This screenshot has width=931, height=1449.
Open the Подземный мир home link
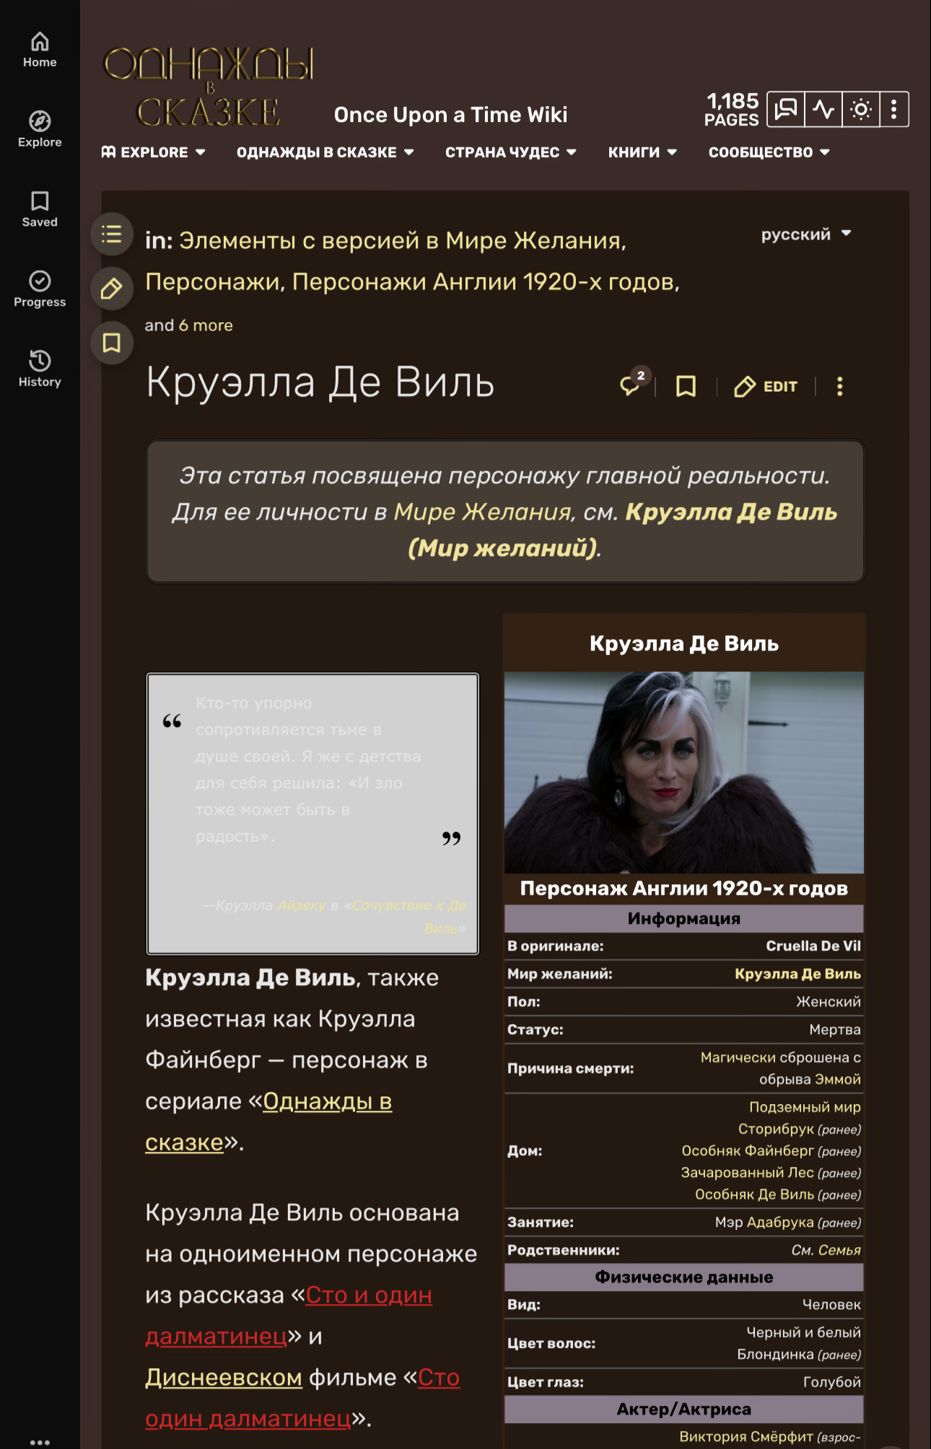click(x=805, y=1107)
